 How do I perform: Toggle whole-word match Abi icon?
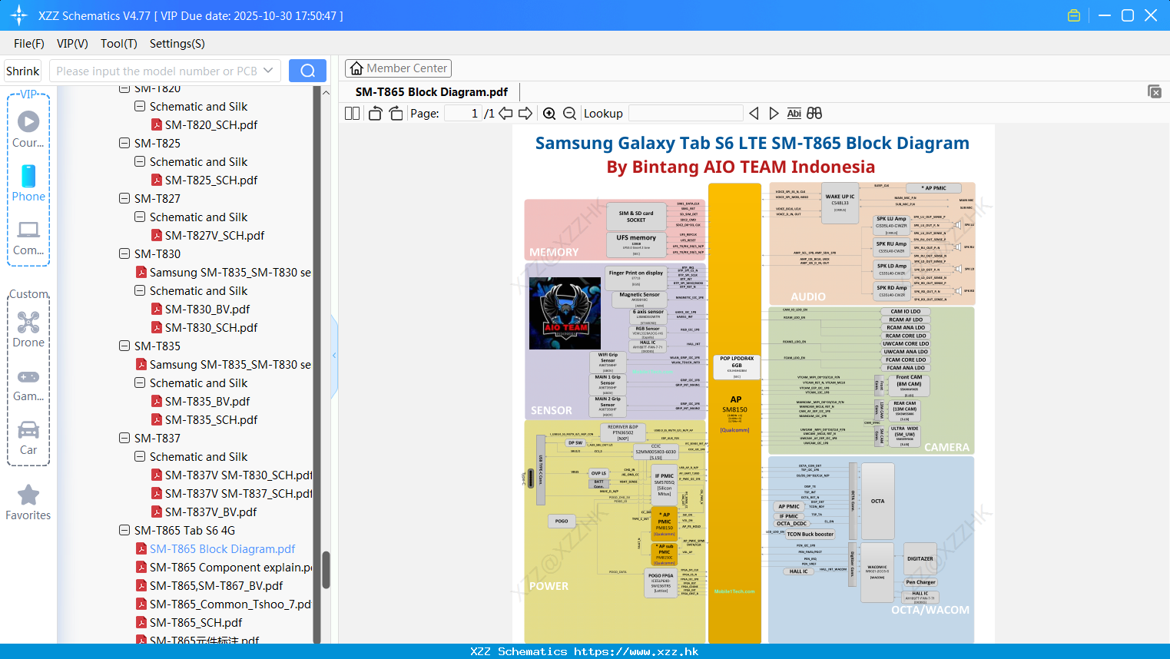pos(794,113)
